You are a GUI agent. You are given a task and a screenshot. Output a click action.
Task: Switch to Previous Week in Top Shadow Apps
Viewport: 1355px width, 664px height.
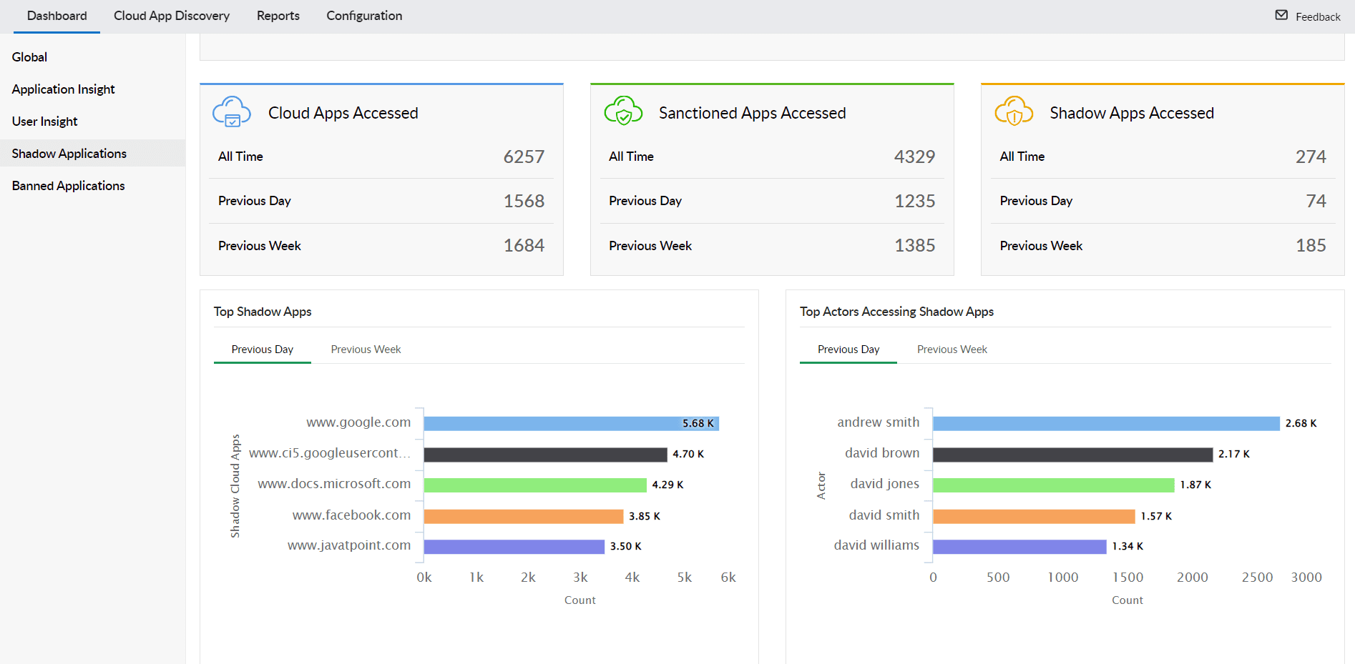[x=365, y=349]
